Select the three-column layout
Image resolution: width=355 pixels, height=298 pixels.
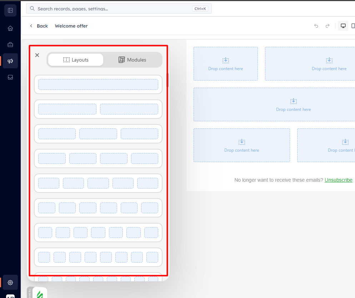click(x=98, y=134)
